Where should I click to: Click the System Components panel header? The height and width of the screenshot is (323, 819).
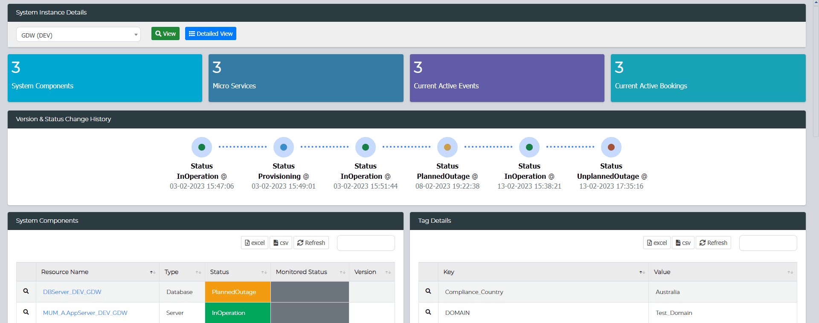206,221
